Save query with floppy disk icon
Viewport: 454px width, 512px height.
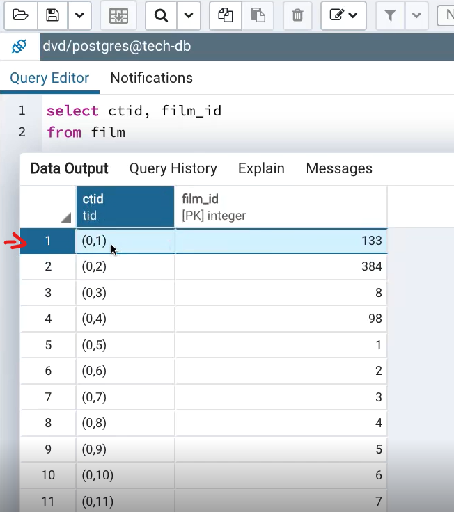53,15
